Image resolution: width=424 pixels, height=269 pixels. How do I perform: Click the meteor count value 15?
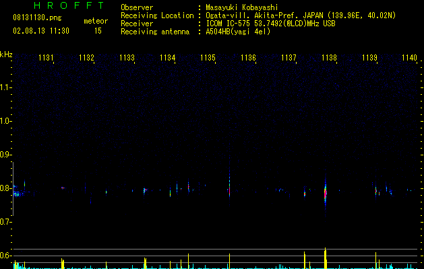click(x=98, y=31)
